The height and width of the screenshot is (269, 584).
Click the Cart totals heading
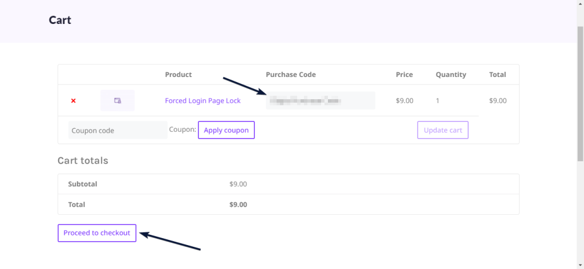[x=83, y=161]
